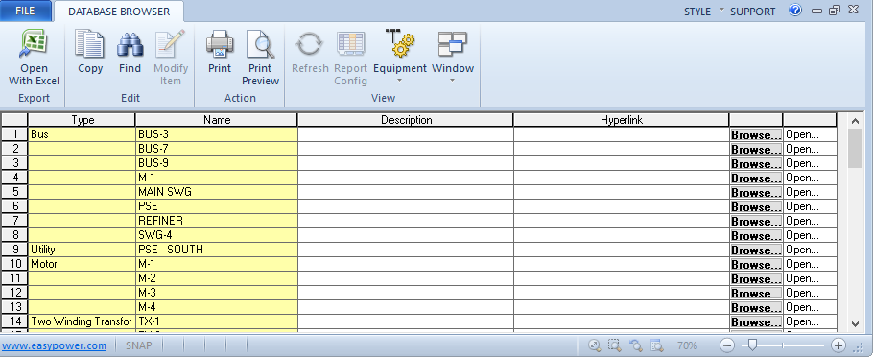Open the STYLE dropdown menu
Image resolution: width=873 pixels, height=357 pixels.
(704, 12)
